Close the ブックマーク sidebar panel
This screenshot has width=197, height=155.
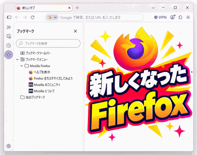pos(75,31)
